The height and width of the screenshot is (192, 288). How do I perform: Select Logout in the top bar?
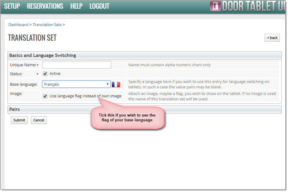(99, 6)
